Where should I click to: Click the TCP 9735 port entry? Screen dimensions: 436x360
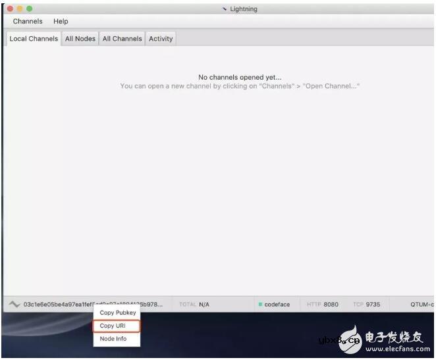coord(366,305)
